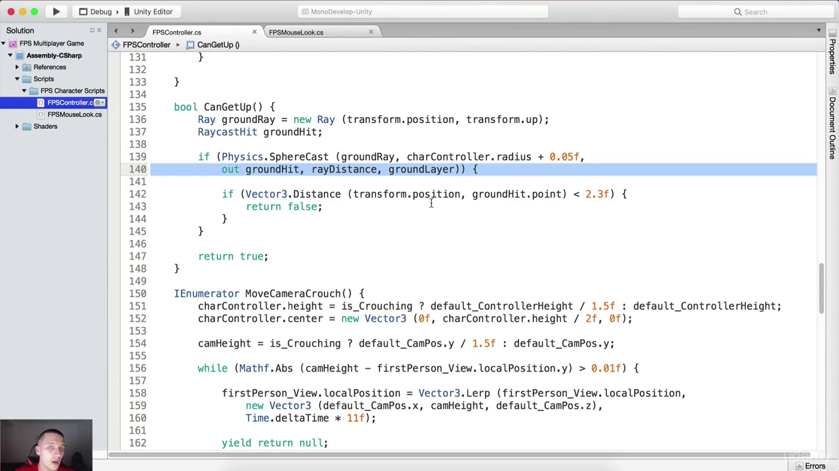Click the Scripts folder icon

tap(27, 79)
